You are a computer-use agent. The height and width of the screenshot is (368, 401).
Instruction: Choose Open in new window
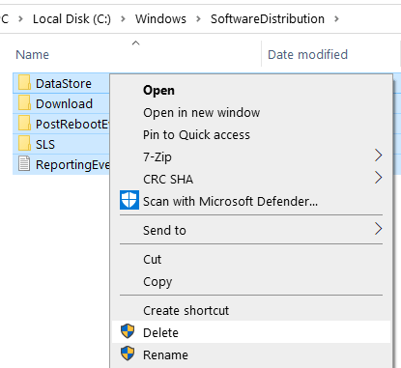pos(251,113)
